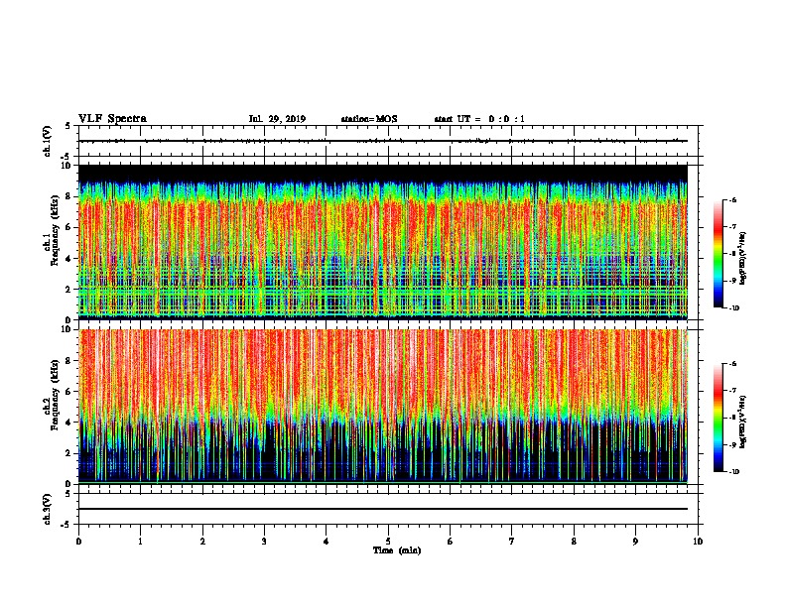The image size is (786, 607).
Task: Click the "8" frequency tick of ch.2 spectrogram
Action: [x=68, y=361]
